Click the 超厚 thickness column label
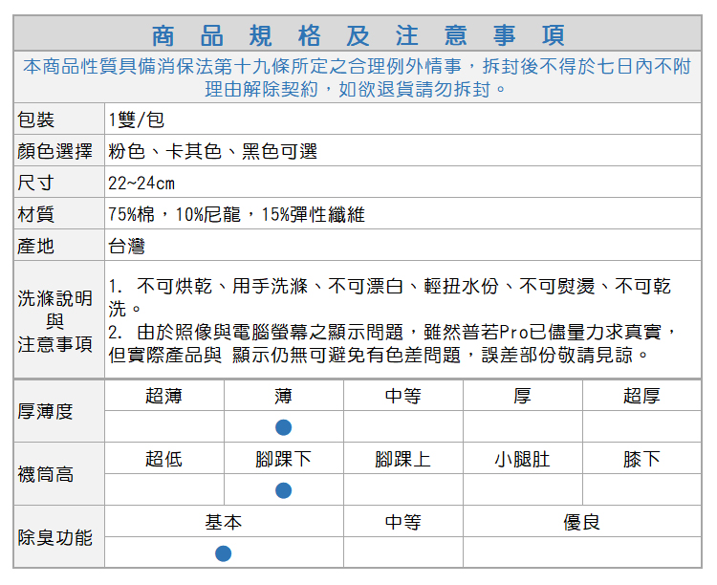The width and height of the screenshot is (717, 585). coord(641,396)
